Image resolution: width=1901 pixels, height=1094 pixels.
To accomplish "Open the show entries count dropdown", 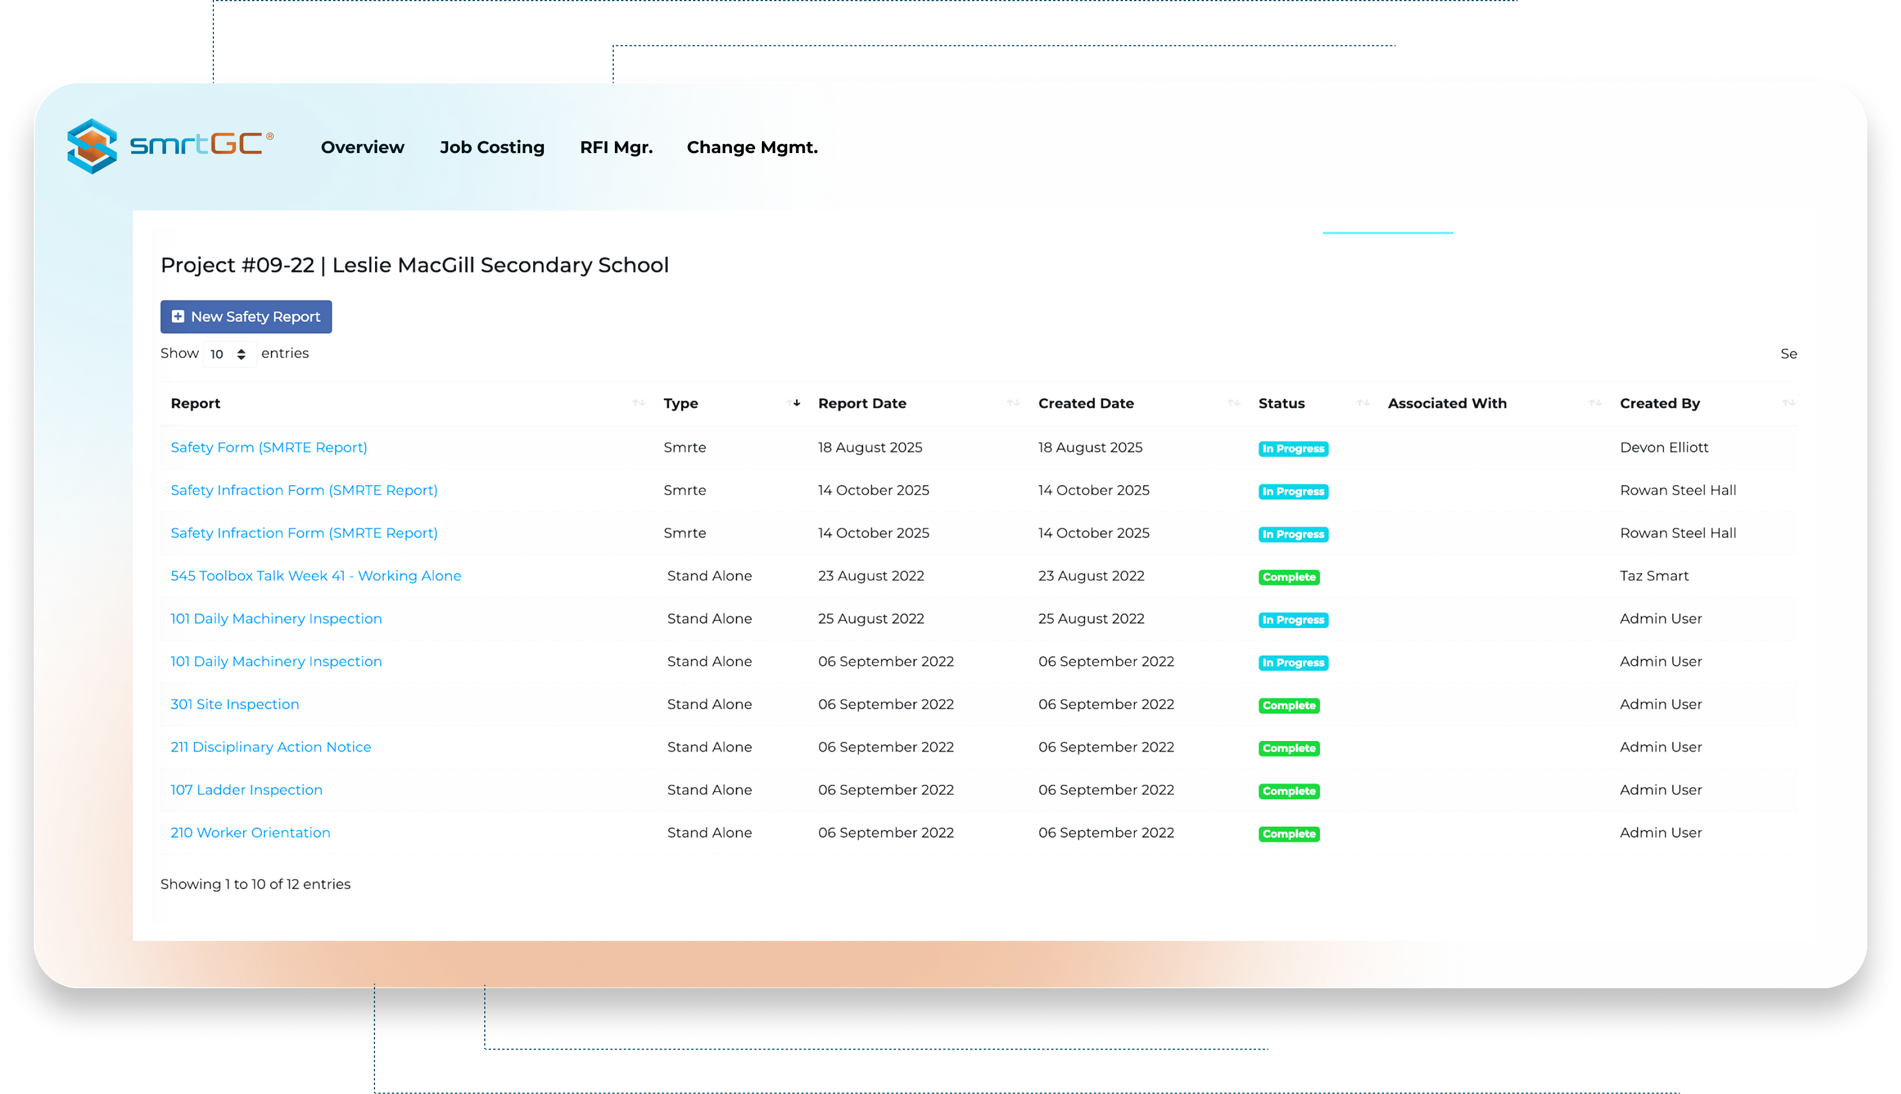I will coord(229,354).
